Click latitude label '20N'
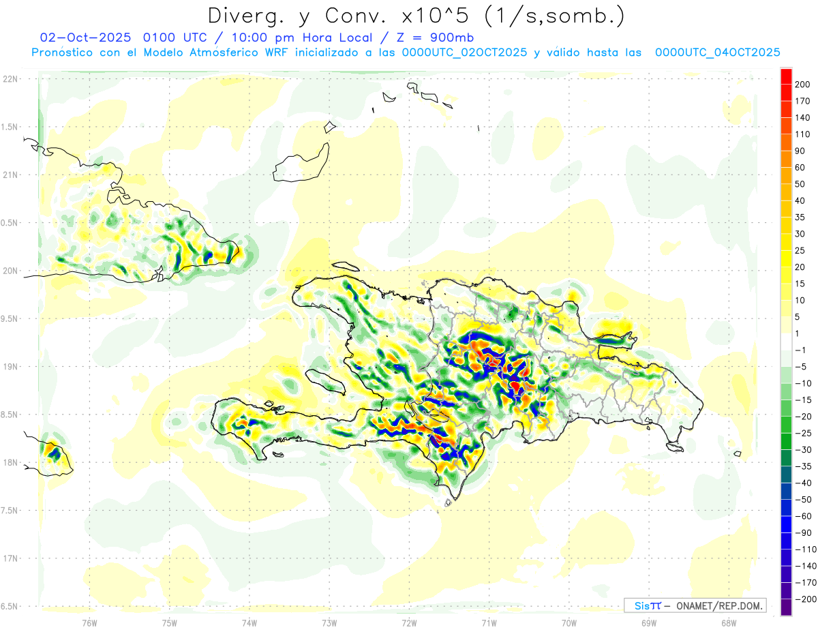818x632 pixels. [x=10, y=271]
